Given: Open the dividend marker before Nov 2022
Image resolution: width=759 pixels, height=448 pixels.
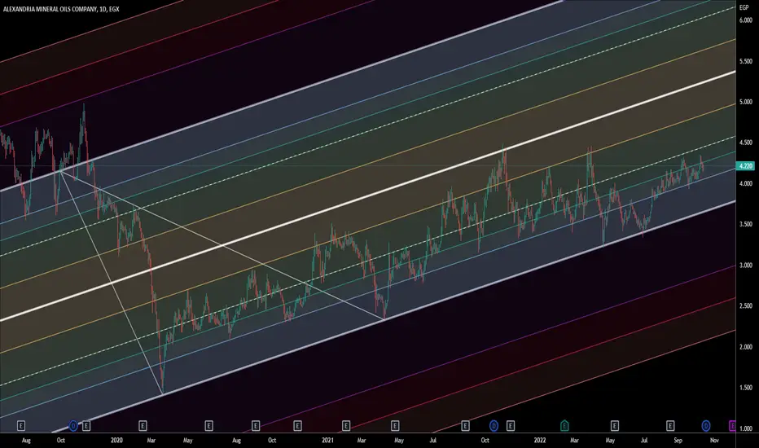Looking at the screenshot, I should click(706, 426).
